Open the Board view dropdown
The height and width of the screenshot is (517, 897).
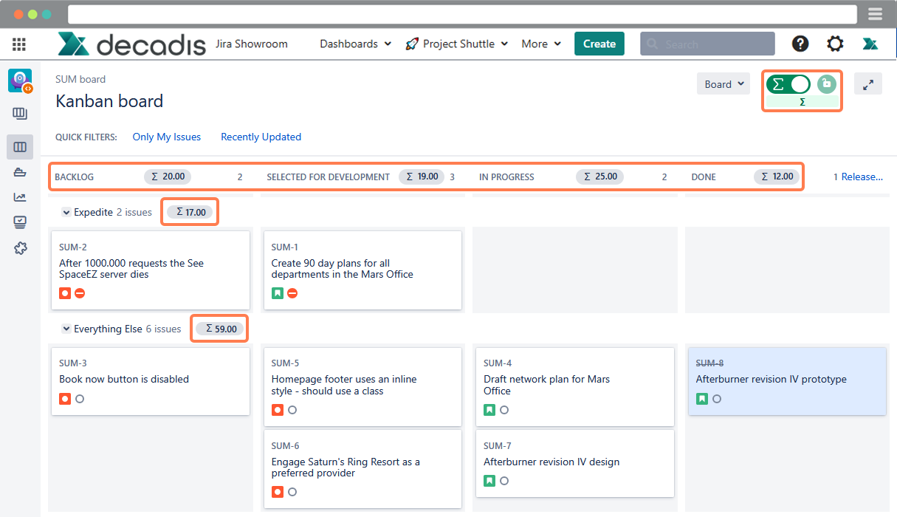(x=723, y=83)
